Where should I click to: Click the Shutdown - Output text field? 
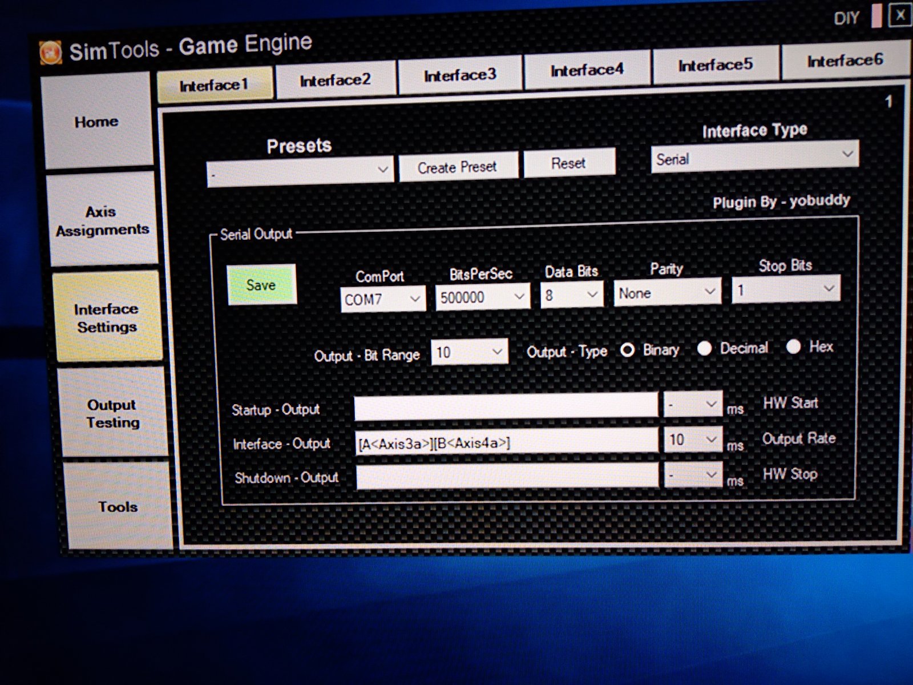tap(507, 476)
